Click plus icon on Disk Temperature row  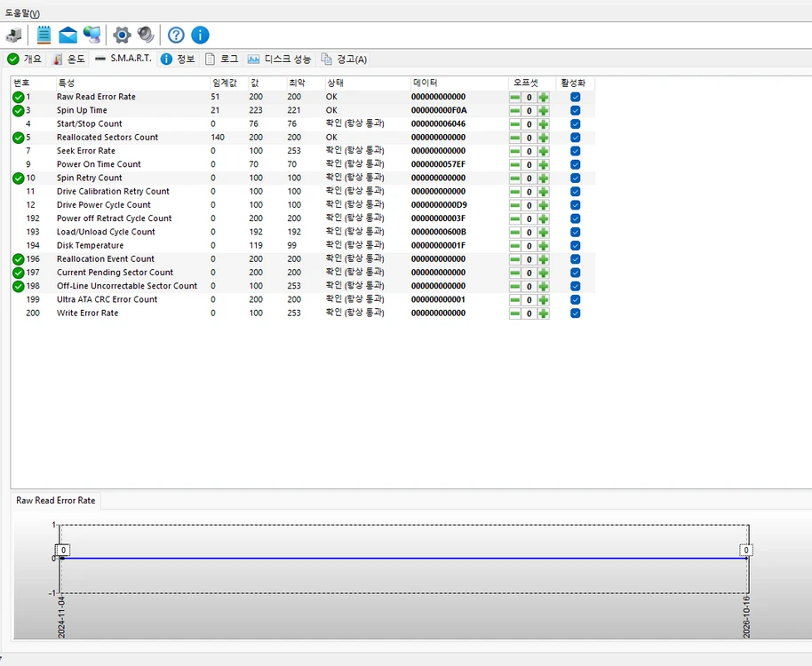pyautogui.click(x=543, y=246)
